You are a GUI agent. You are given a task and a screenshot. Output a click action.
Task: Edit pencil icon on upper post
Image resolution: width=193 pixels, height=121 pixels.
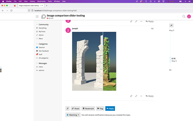(136, 22)
